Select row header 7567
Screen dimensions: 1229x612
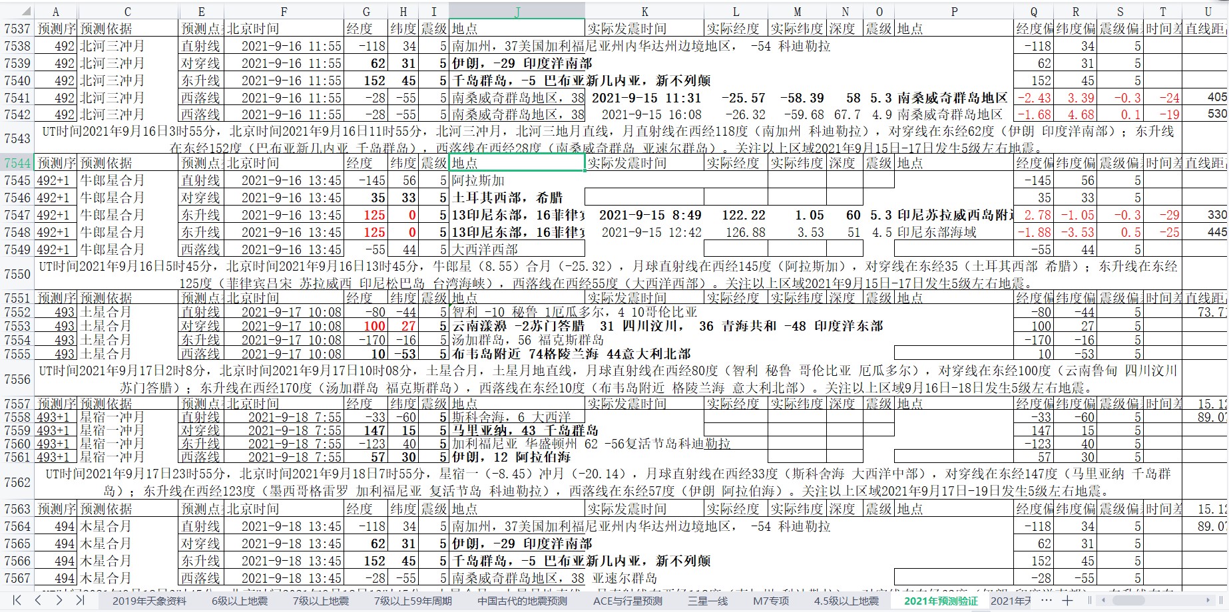17,578
